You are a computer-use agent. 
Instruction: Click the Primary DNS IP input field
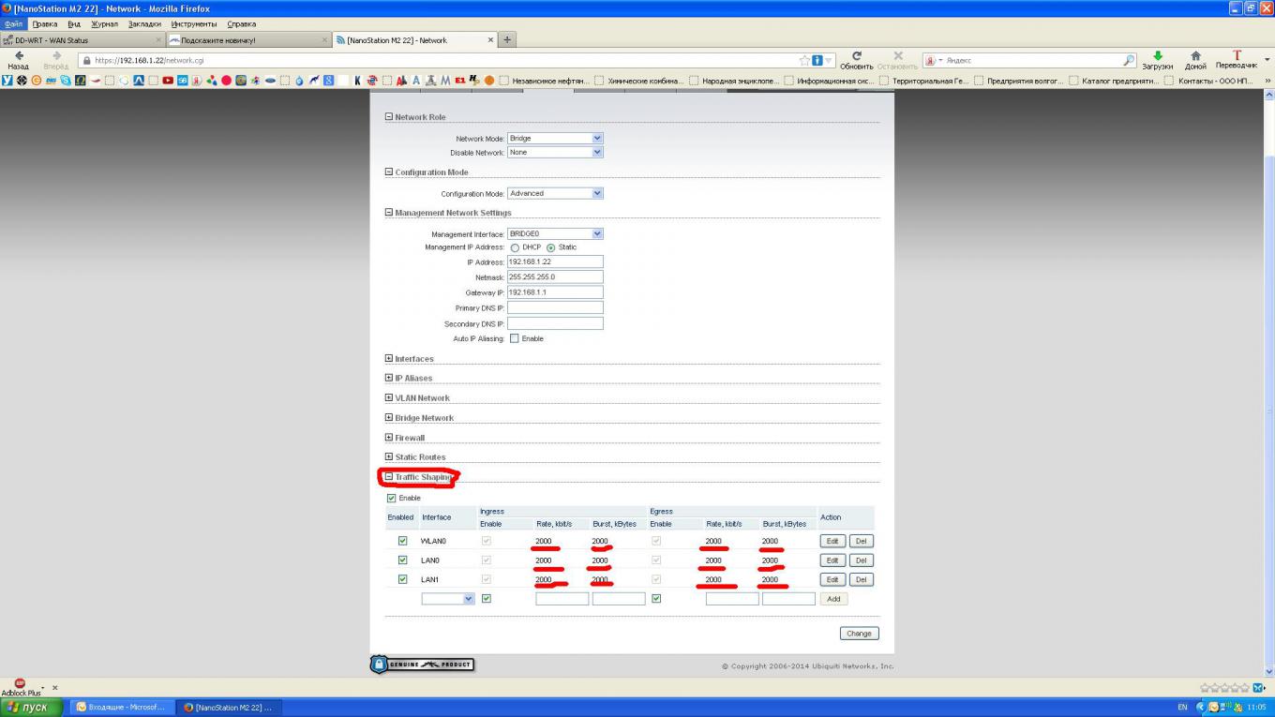point(555,307)
